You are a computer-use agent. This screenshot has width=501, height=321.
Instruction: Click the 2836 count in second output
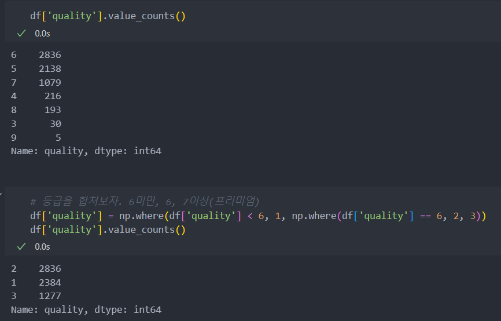click(50, 269)
